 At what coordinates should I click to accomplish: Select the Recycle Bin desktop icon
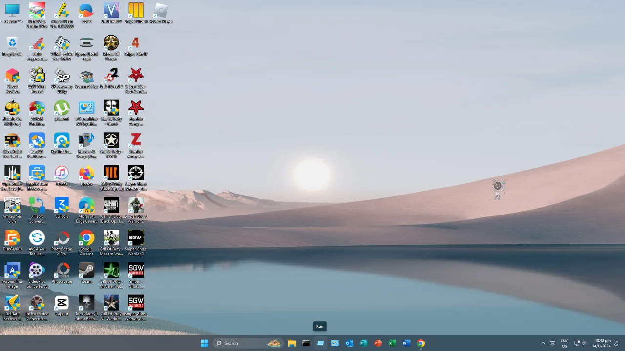12,47
